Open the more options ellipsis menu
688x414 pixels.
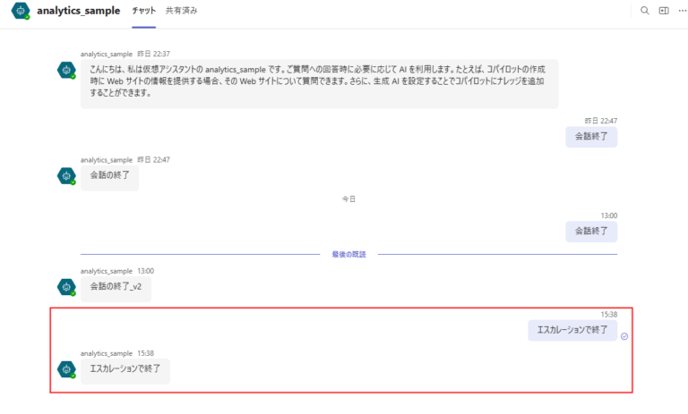tap(682, 11)
